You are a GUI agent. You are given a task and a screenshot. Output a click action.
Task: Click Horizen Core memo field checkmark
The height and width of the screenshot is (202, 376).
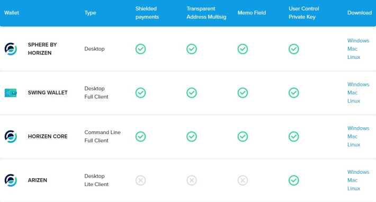[x=243, y=136]
